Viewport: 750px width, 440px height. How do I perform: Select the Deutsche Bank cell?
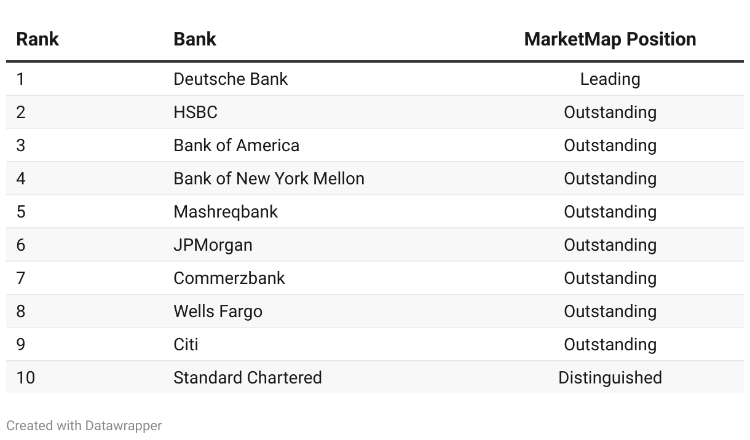click(231, 79)
